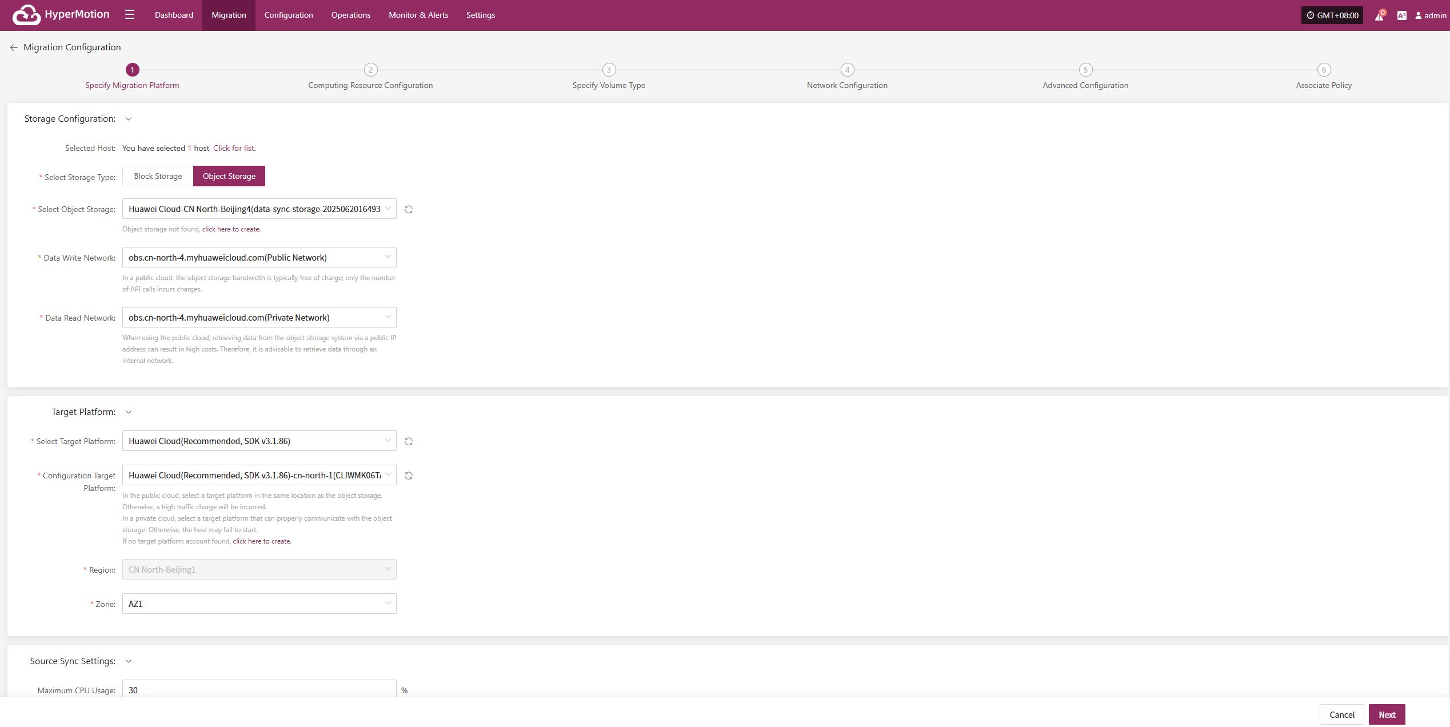Refresh the Select Object Storage list
The image size is (1450, 727).
point(409,209)
